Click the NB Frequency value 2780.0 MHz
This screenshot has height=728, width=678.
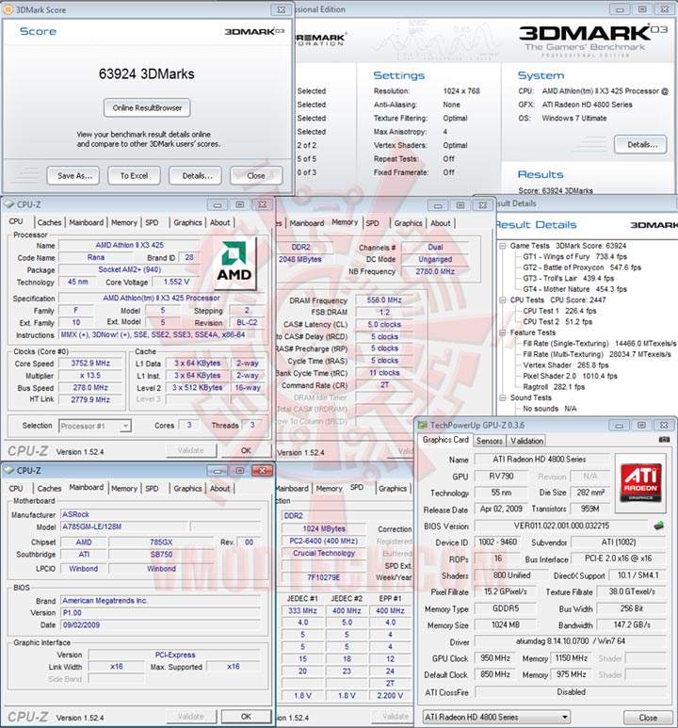click(x=435, y=271)
